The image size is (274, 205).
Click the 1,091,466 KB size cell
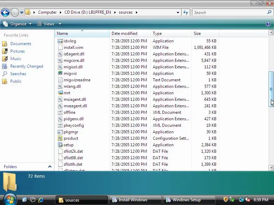[x=205, y=47]
